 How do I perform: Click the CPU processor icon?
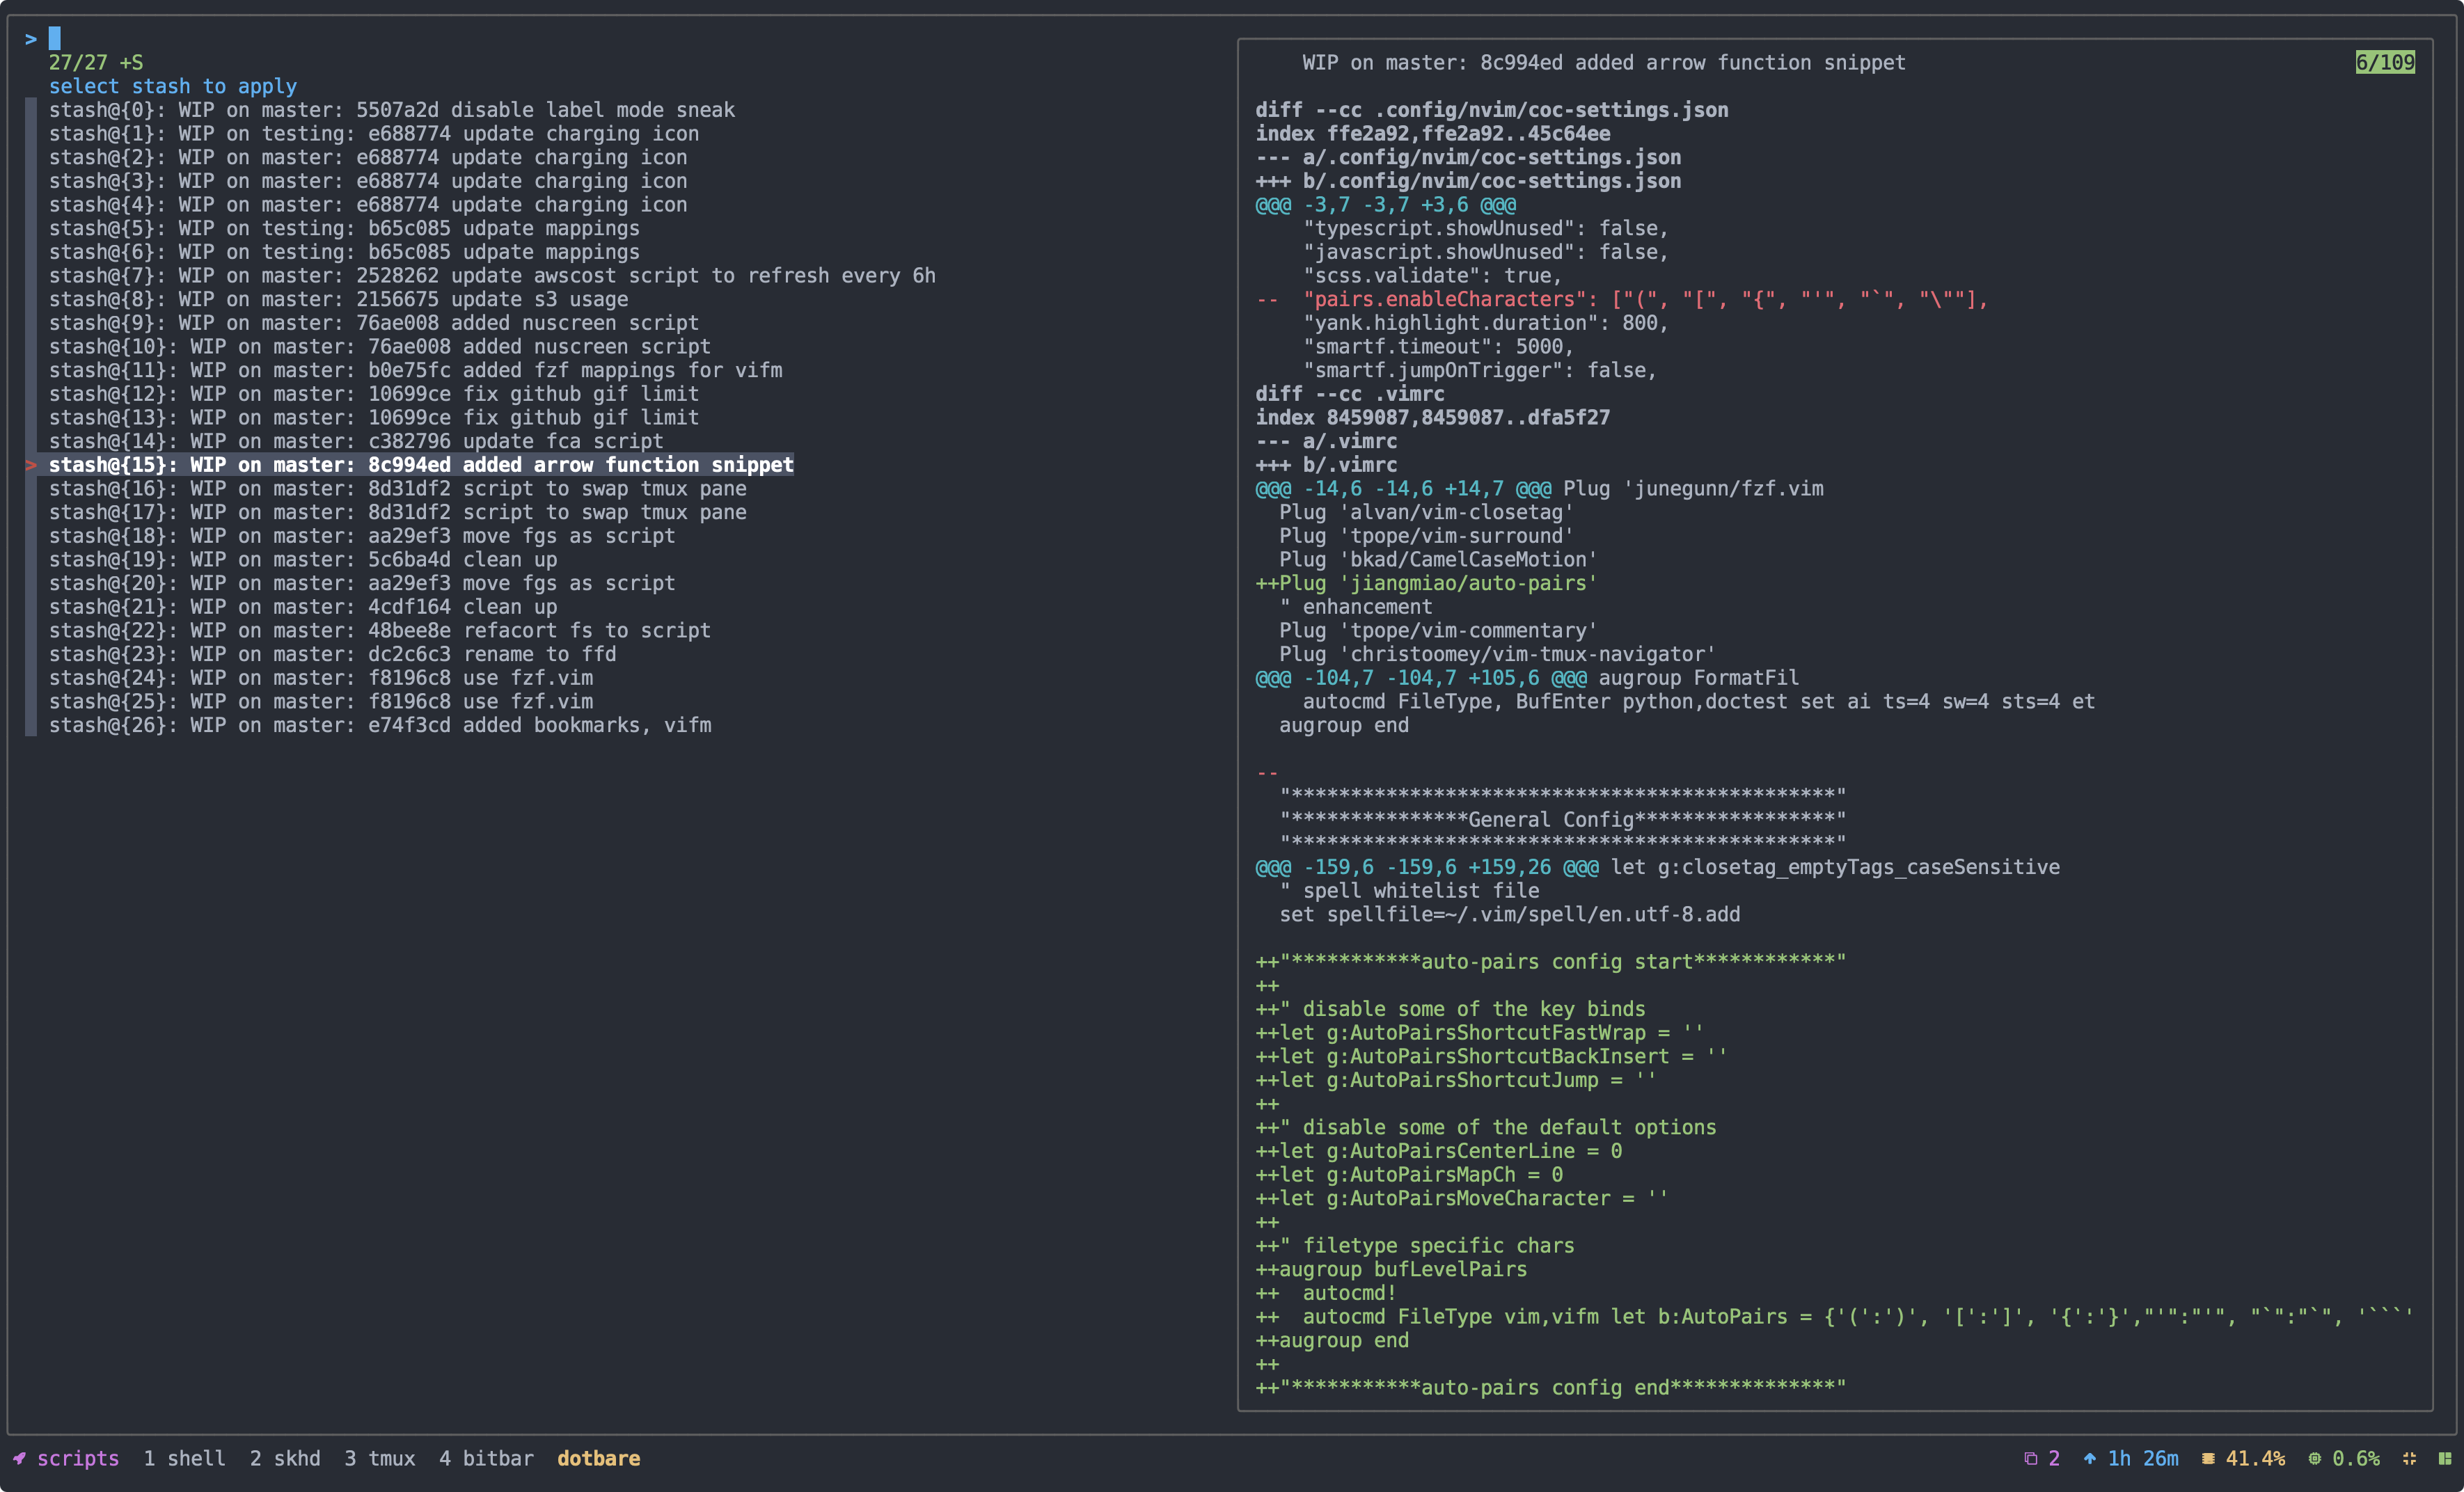pyautogui.click(x=2314, y=1458)
